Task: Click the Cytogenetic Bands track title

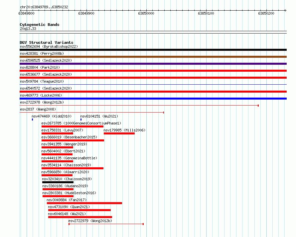Action: point(40,25)
